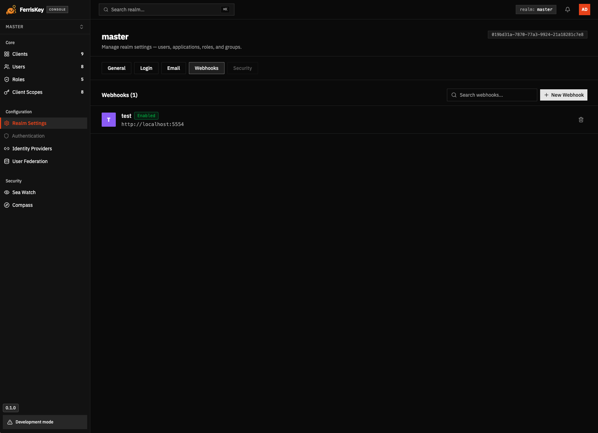Open the Login settings tab
This screenshot has height=433, width=598.
coord(146,68)
